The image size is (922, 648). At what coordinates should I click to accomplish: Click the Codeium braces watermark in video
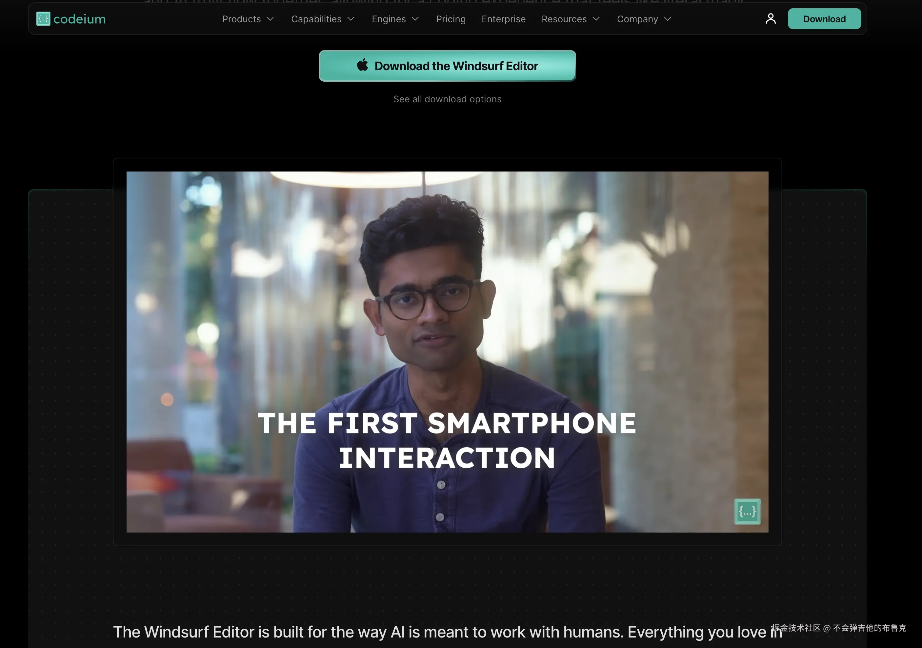(x=747, y=511)
